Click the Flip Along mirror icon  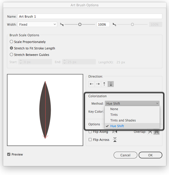[x=115, y=132]
